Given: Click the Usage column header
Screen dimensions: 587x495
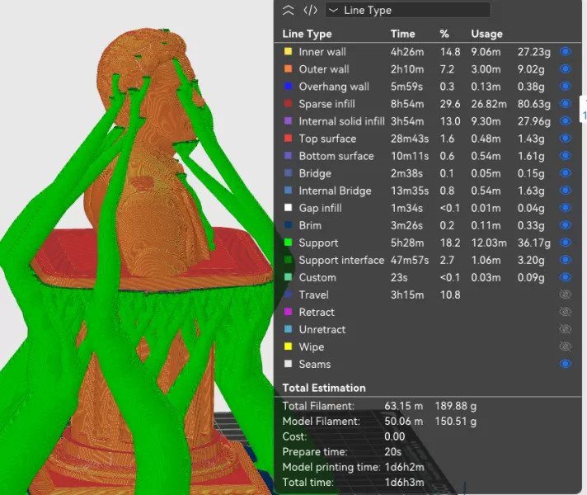Looking at the screenshot, I should [x=486, y=34].
